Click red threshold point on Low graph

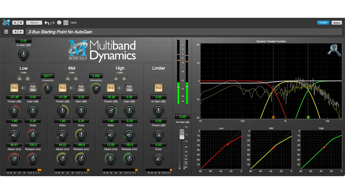pos(228,144)
